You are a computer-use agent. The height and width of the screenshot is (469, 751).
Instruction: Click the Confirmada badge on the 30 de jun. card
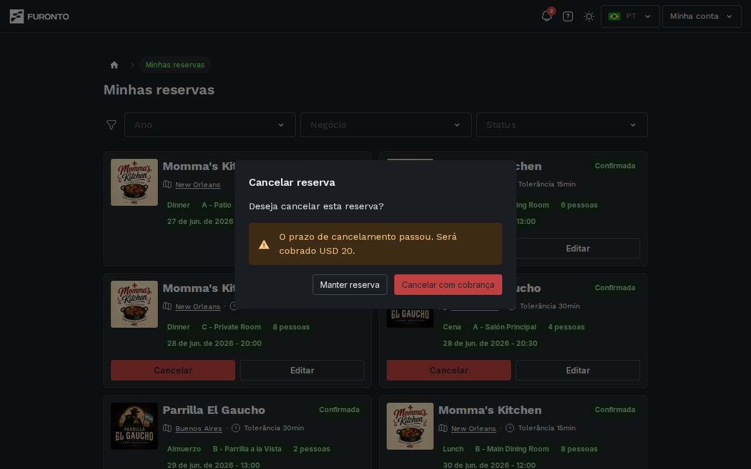tap(615, 410)
